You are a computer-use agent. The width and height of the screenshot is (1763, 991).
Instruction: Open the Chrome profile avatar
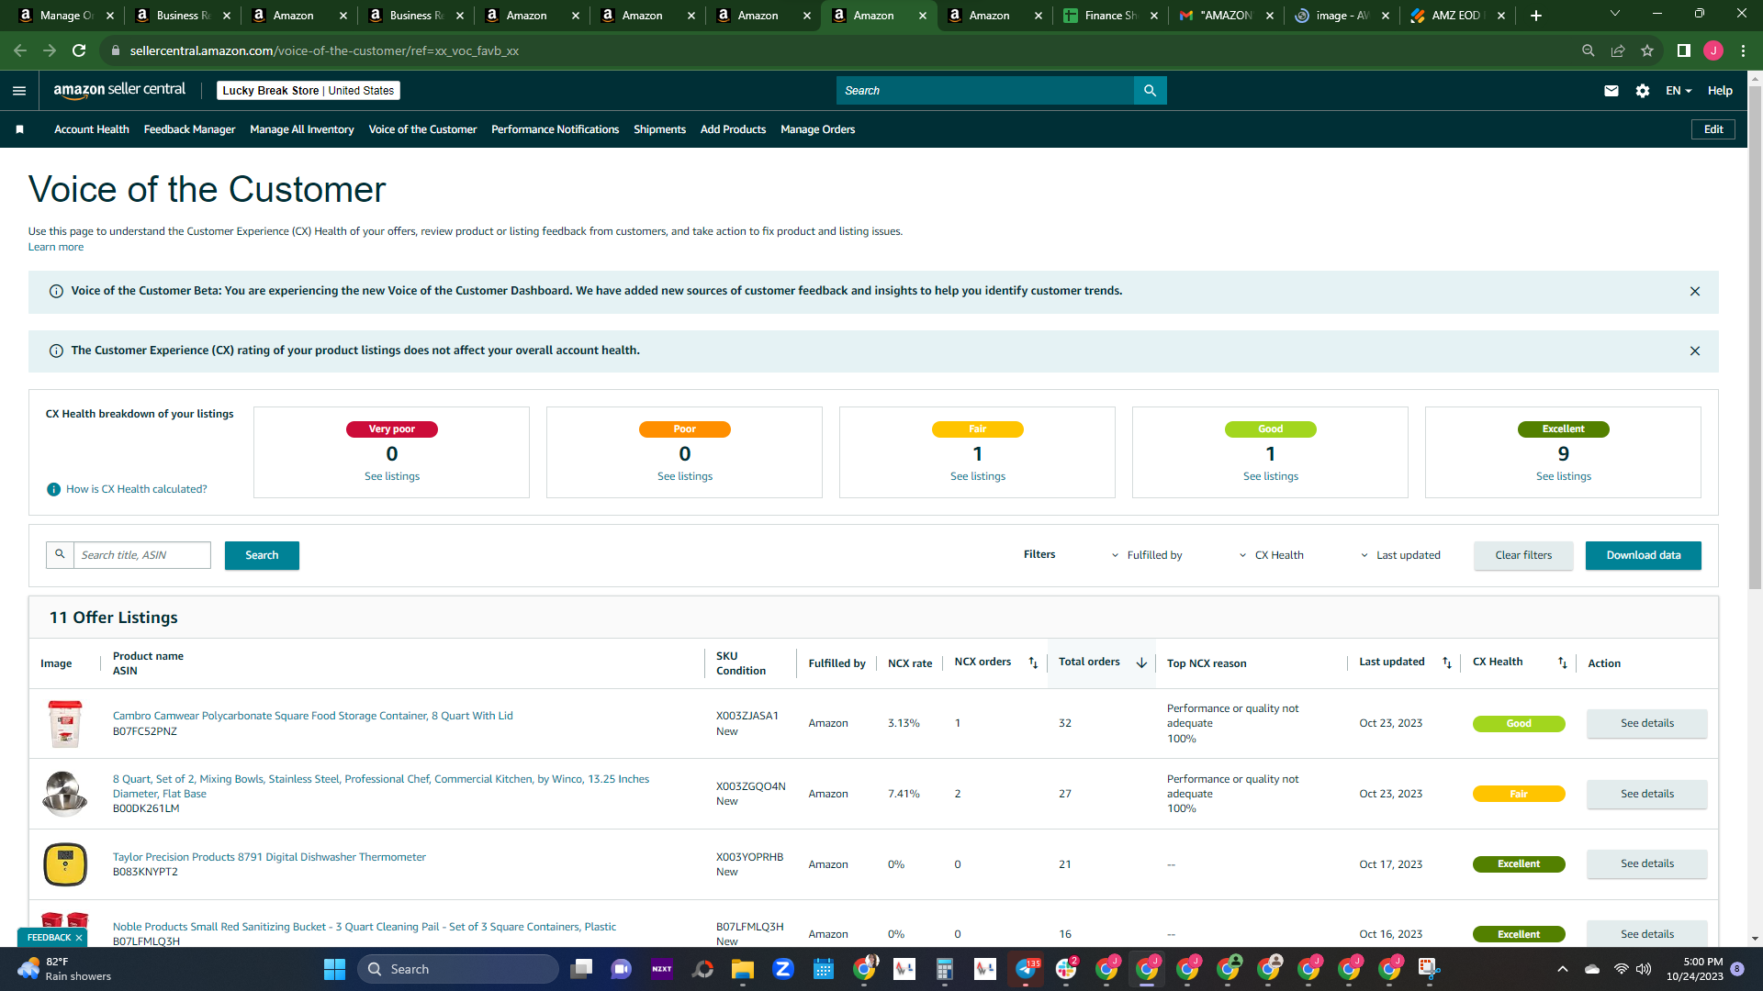1713,50
